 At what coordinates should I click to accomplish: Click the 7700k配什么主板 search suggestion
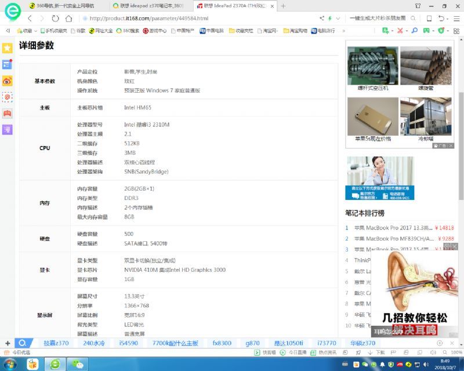click(175, 343)
